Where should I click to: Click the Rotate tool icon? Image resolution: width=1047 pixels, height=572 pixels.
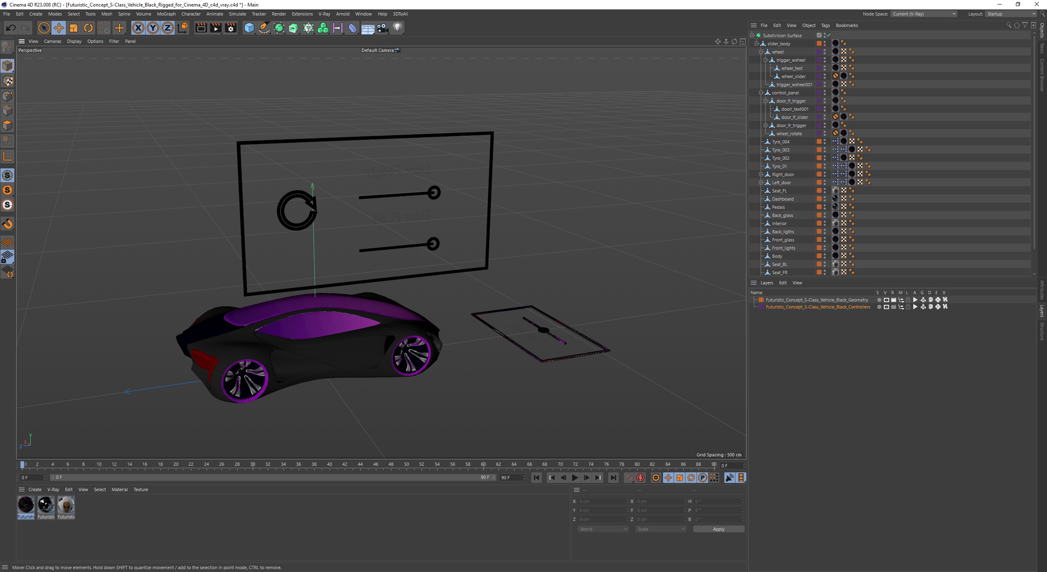(x=88, y=27)
